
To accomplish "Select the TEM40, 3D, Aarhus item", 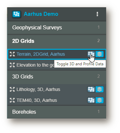I will pyautogui.click(x=37, y=100).
